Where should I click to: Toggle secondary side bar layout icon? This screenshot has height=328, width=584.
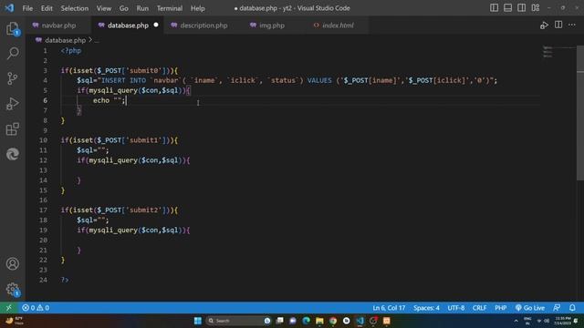pyautogui.click(x=521, y=8)
